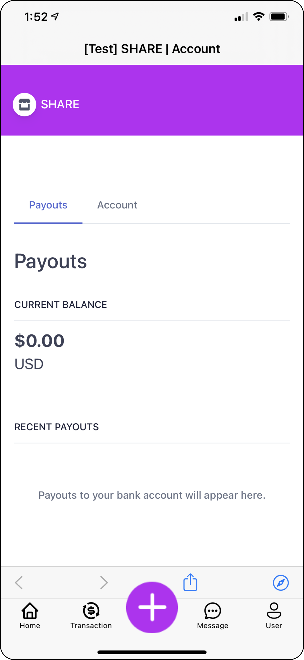The height and width of the screenshot is (660, 304).
Task: Tap the battery indicator in status bar
Action: [x=279, y=17]
